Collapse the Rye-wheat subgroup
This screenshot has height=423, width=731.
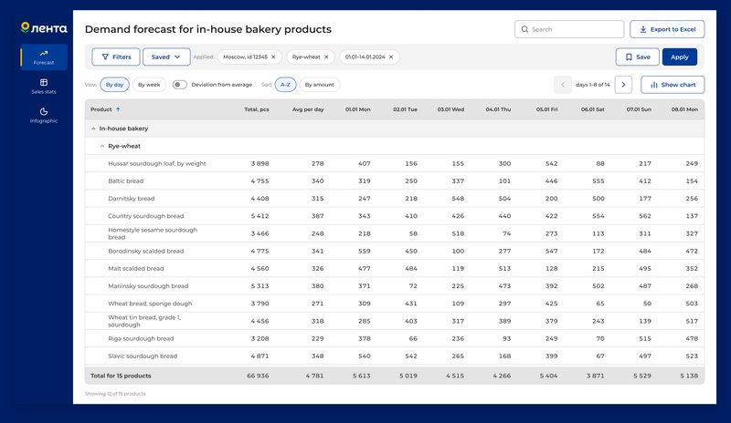tap(102, 146)
